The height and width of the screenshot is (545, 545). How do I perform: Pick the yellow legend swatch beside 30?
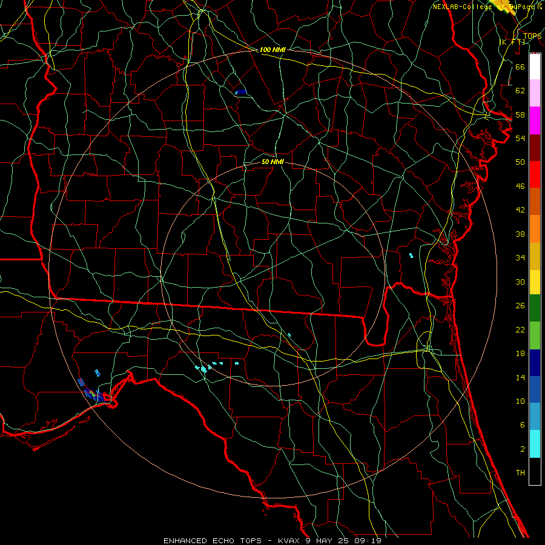535,282
